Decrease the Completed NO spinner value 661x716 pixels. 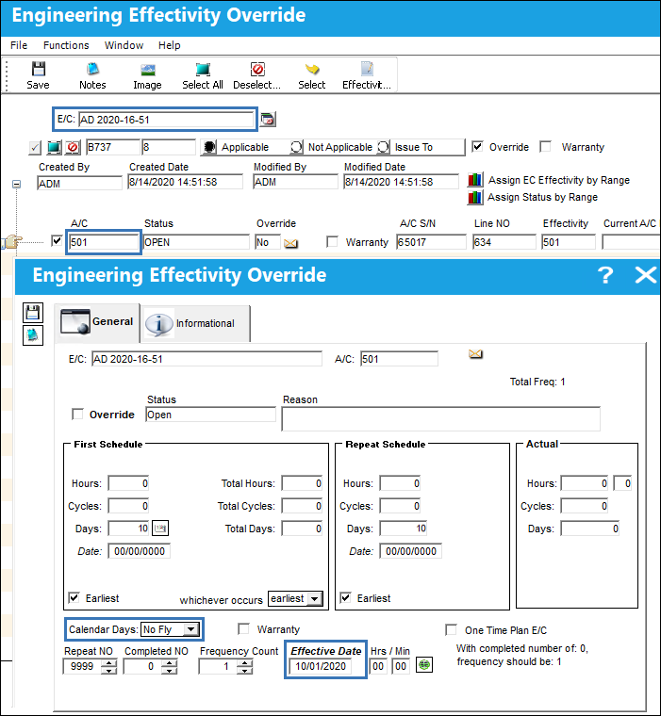coord(169,671)
